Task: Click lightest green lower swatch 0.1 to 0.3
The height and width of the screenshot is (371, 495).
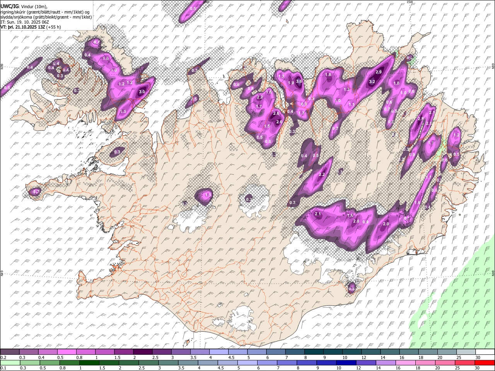Action: 10,362
